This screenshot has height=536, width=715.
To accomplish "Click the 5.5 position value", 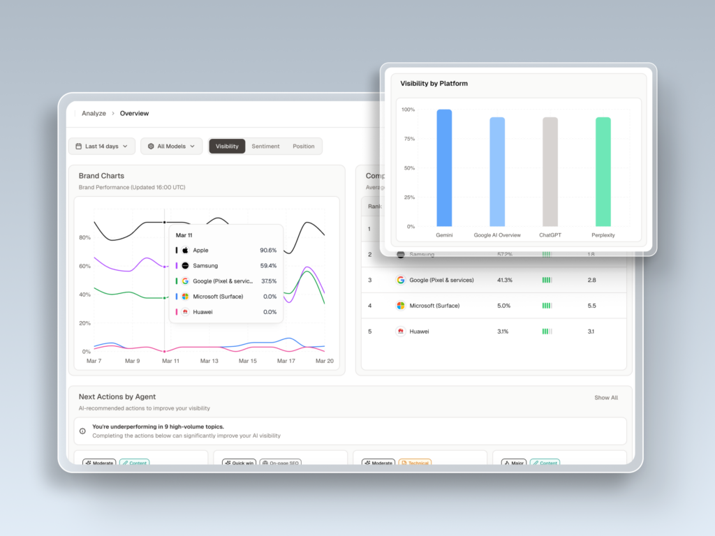I will 591,306.
